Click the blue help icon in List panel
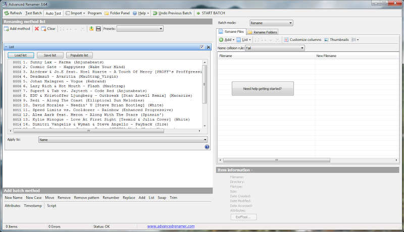The image size is (404, 232). click(x=207, y=147)
